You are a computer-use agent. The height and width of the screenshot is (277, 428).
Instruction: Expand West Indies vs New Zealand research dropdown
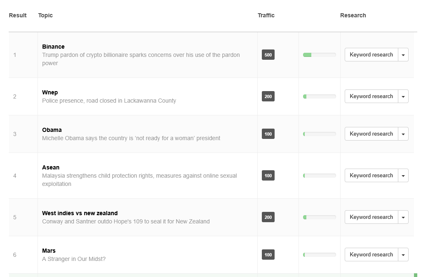[403, 217]
